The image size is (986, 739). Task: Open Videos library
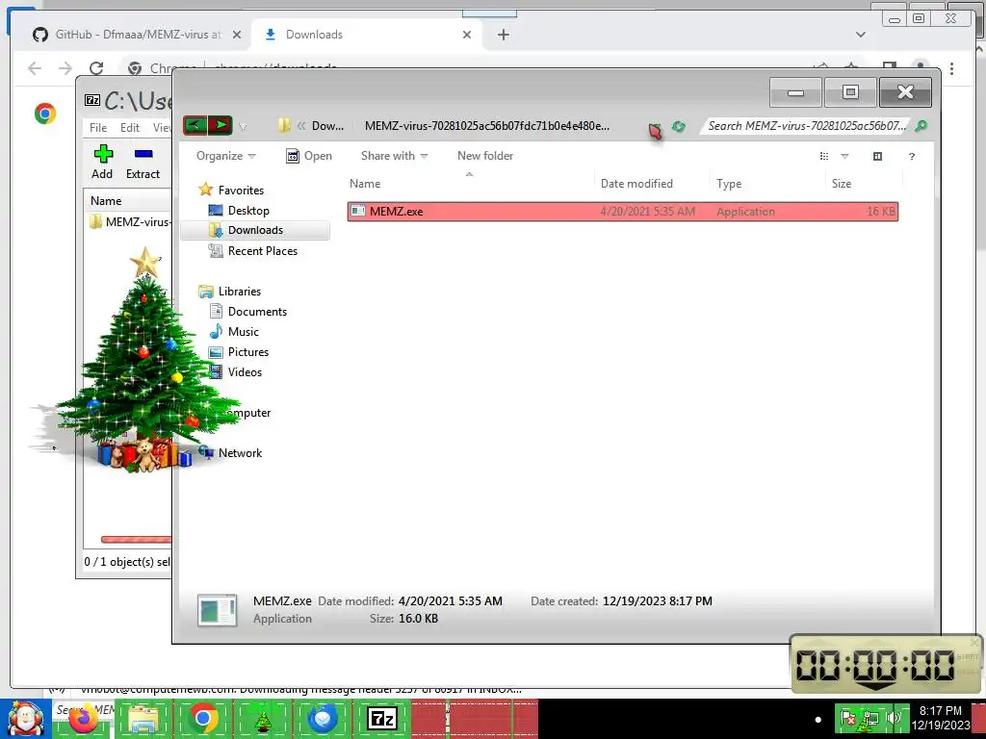click(x=235, y=372)
